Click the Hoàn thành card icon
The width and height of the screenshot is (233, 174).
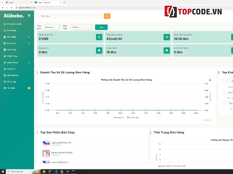pos(167,51)
